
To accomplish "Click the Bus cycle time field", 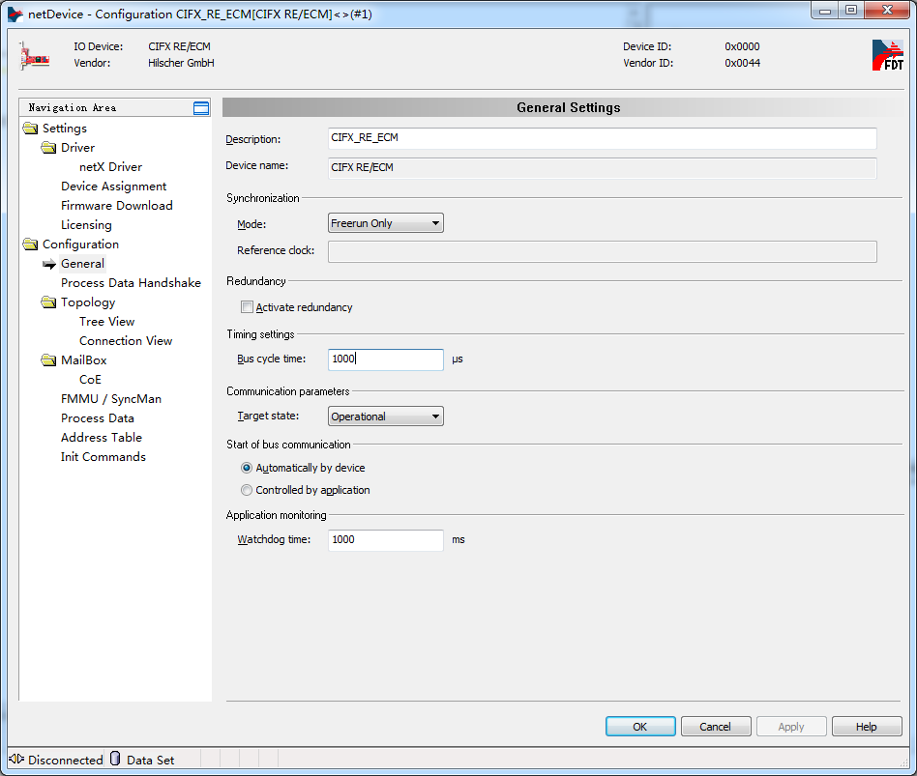I will (385, 359).
